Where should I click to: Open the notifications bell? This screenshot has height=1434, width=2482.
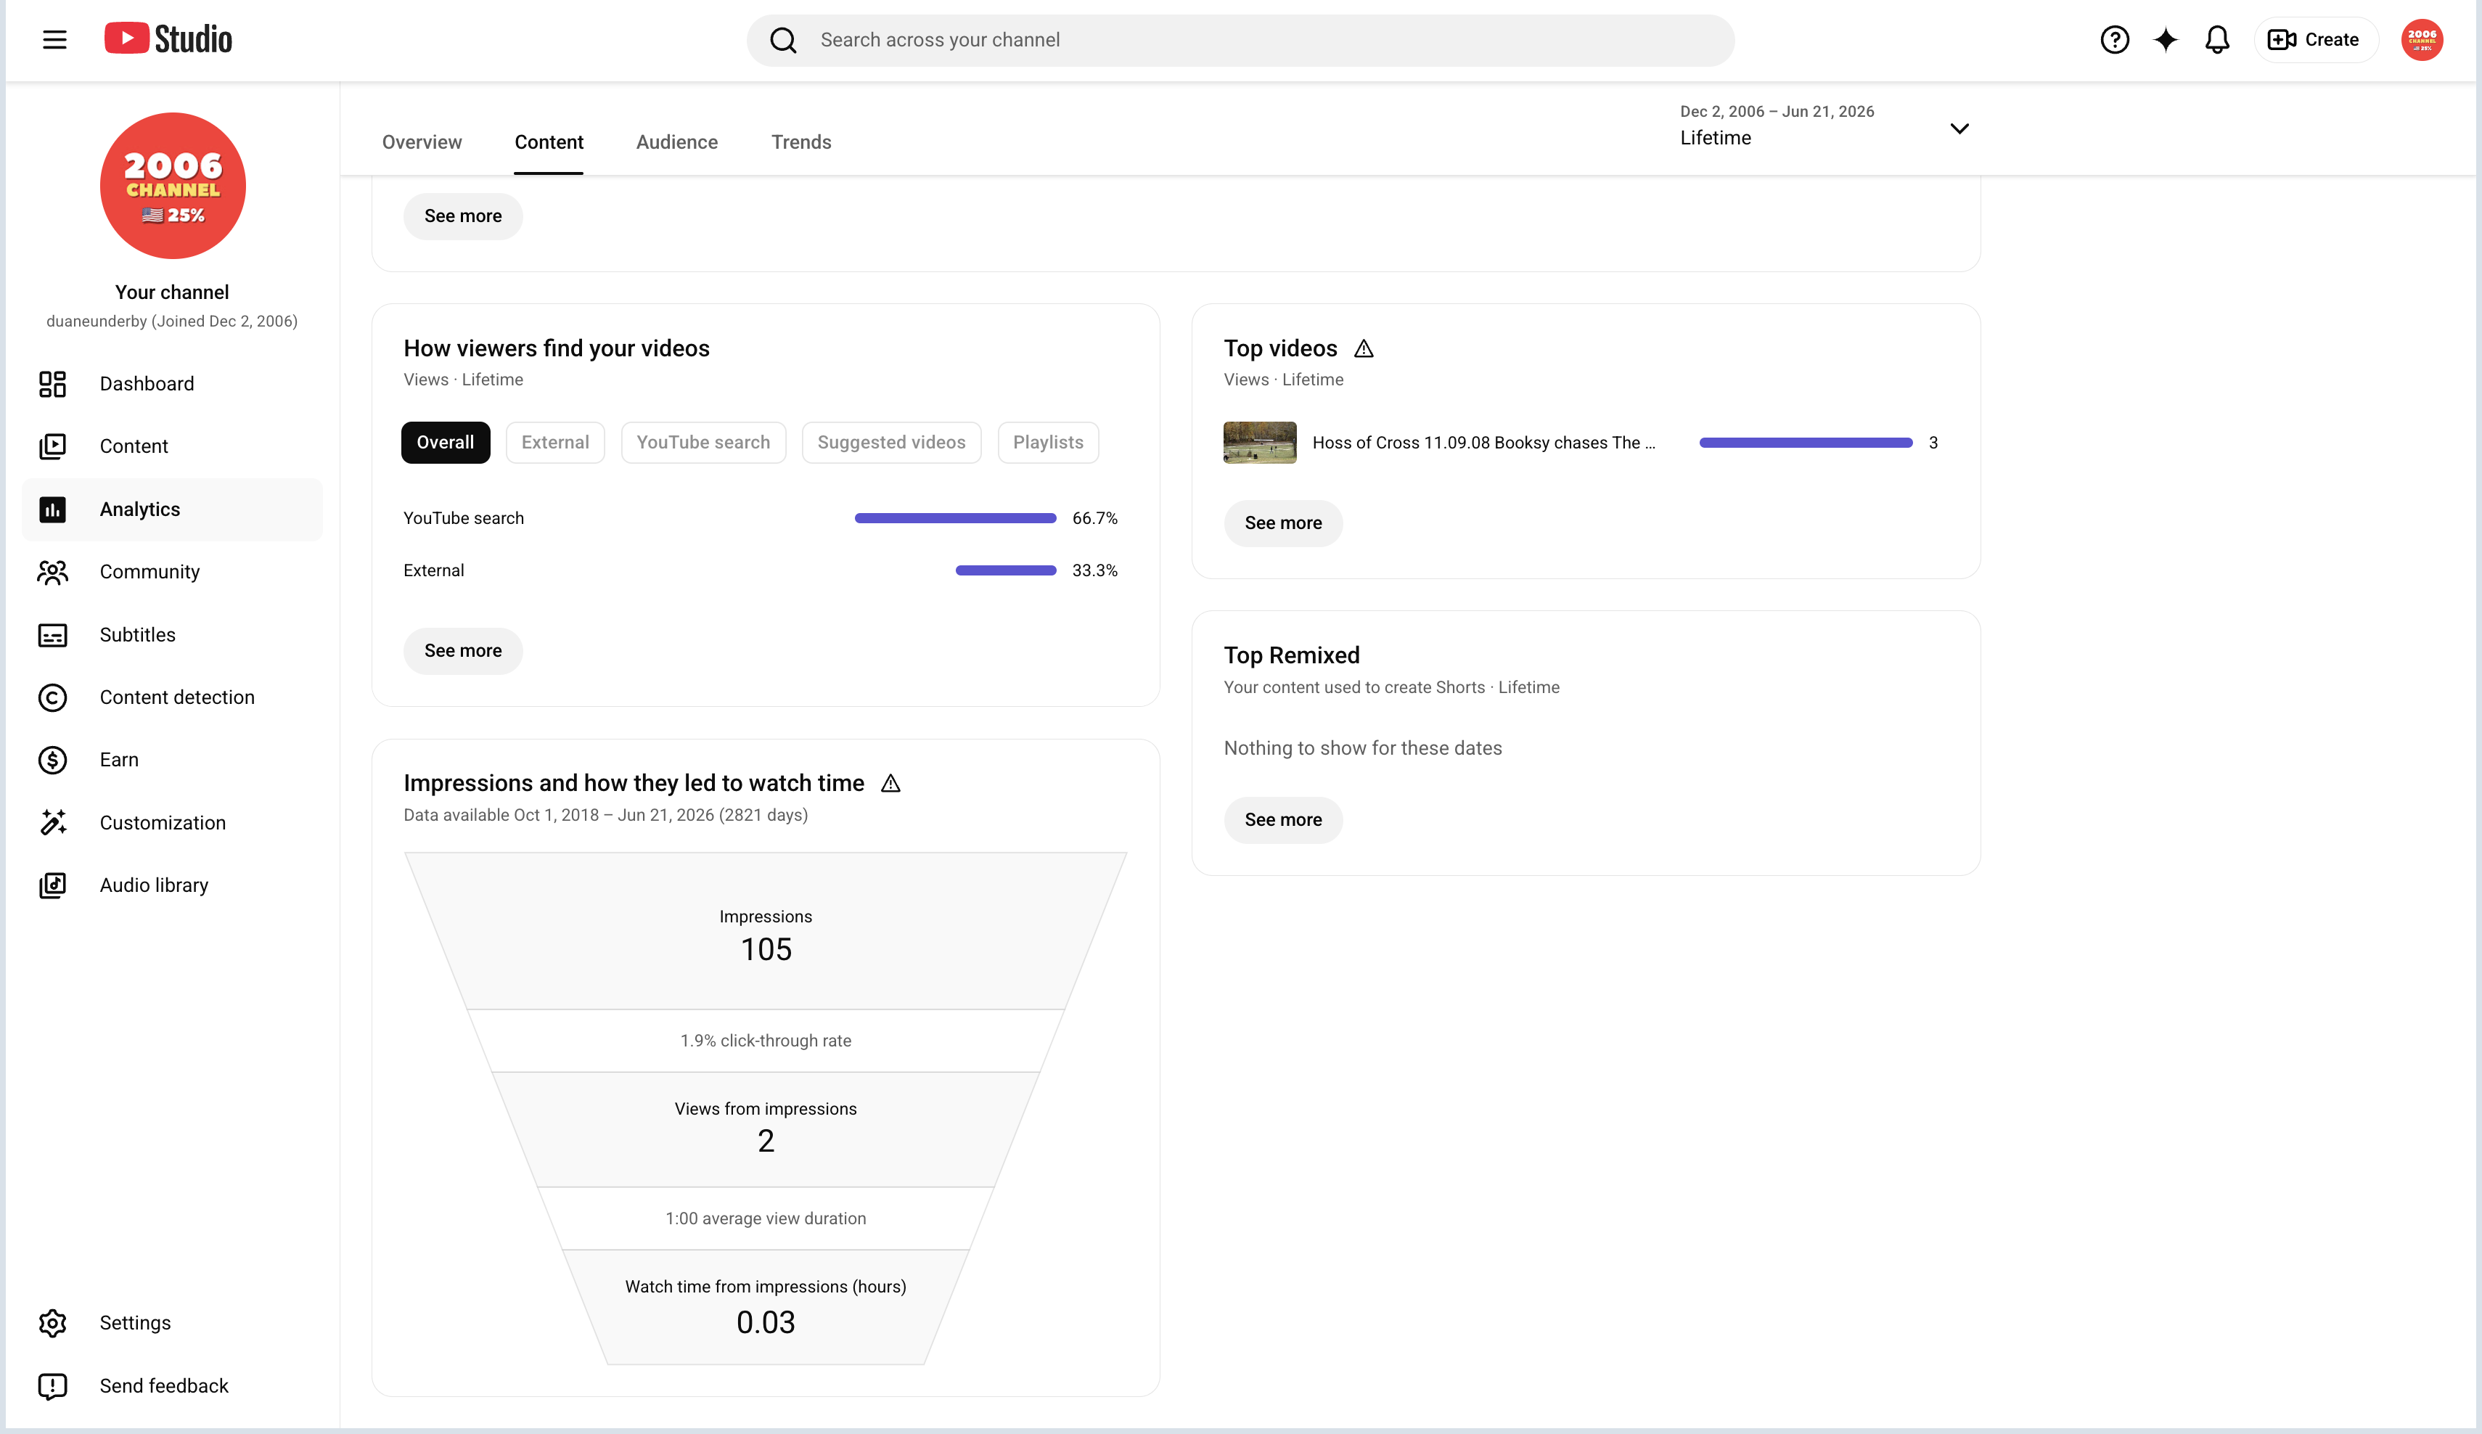pyautogui.click(x=2217, y=39)
